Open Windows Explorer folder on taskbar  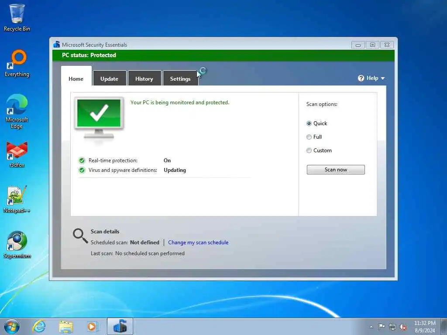[66, 326]
